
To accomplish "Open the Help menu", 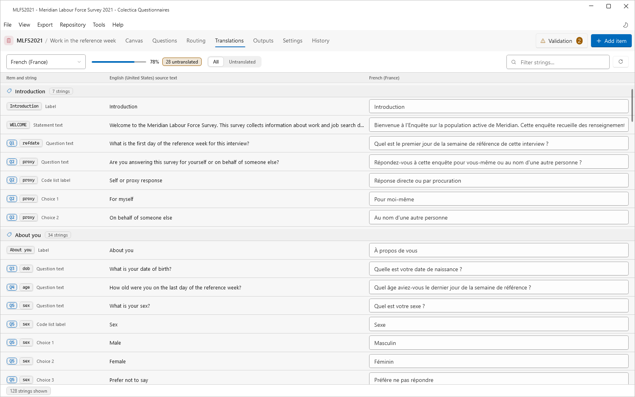I will pos(118,25).
